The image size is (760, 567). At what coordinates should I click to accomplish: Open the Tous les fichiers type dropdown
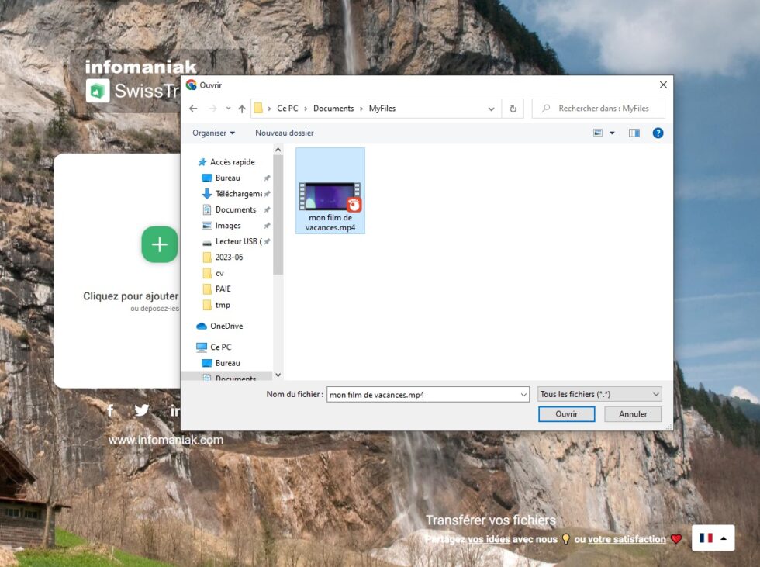(x=599, y=394)
